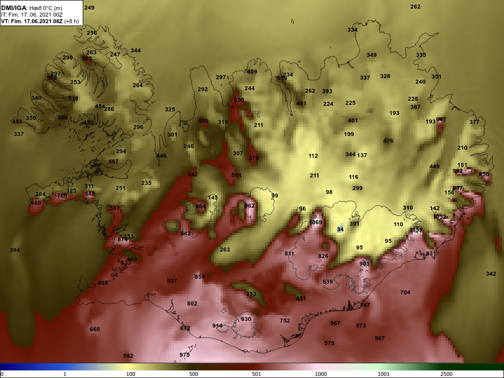Click the color scale label 1001
Viewport: 504px width, 378px height.
tap(384, 374)
